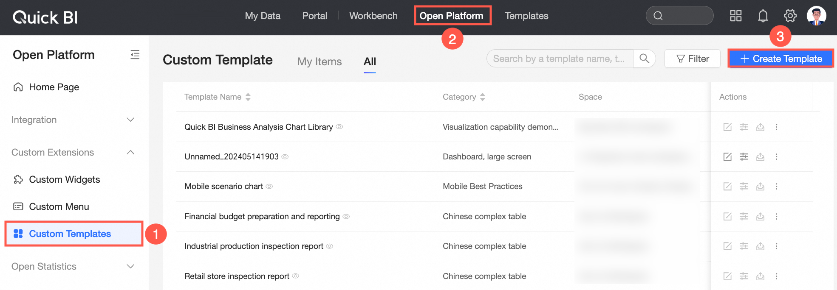Click the template name search field
This screenshot has height=290, width=837.
pos(559,59)
